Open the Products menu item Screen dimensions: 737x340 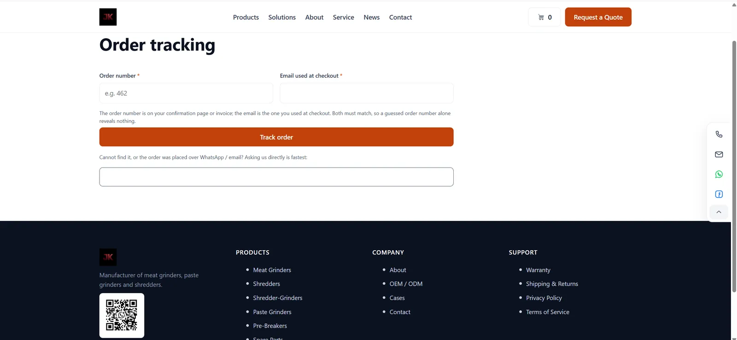[246, 17]
